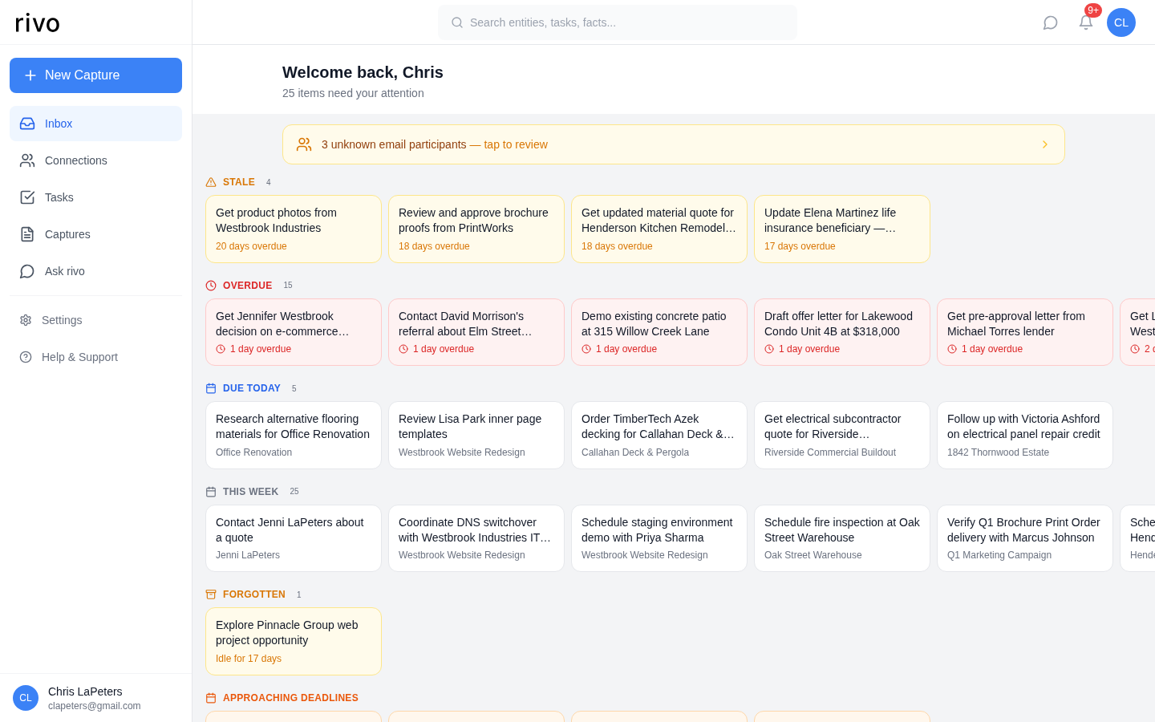Expand the unknown email participants banner chevron
Viewport: 1155px width, 722px height.
[x=1045, y=144]
